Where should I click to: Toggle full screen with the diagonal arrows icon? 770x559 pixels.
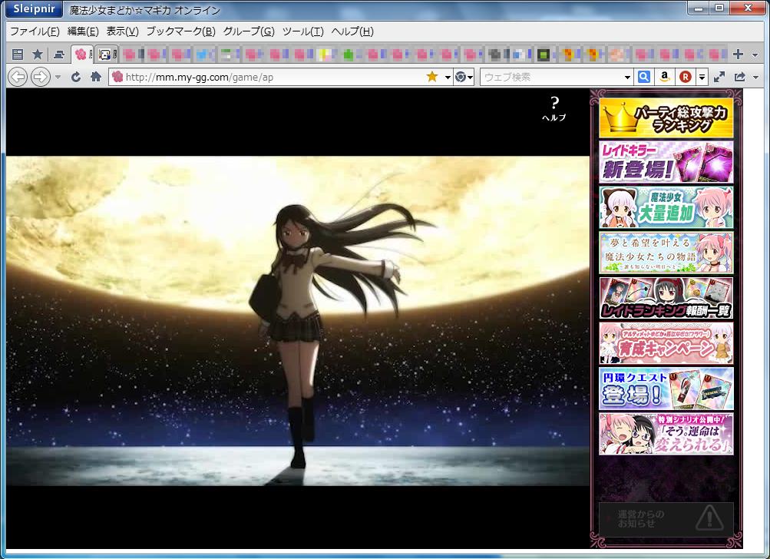[719, 77]
